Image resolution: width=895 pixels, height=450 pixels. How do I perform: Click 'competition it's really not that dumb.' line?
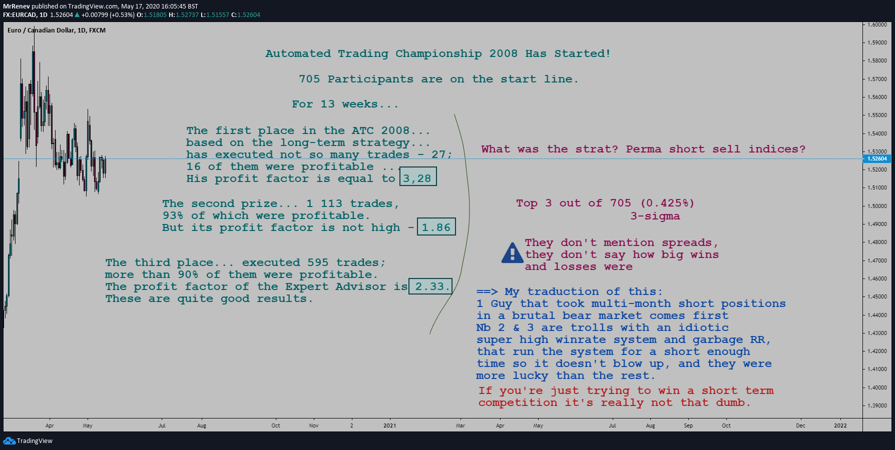point(615,402)
